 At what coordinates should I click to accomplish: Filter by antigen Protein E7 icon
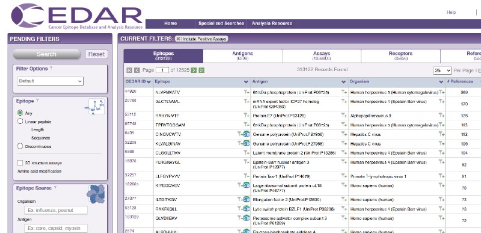tap(344, 115)
